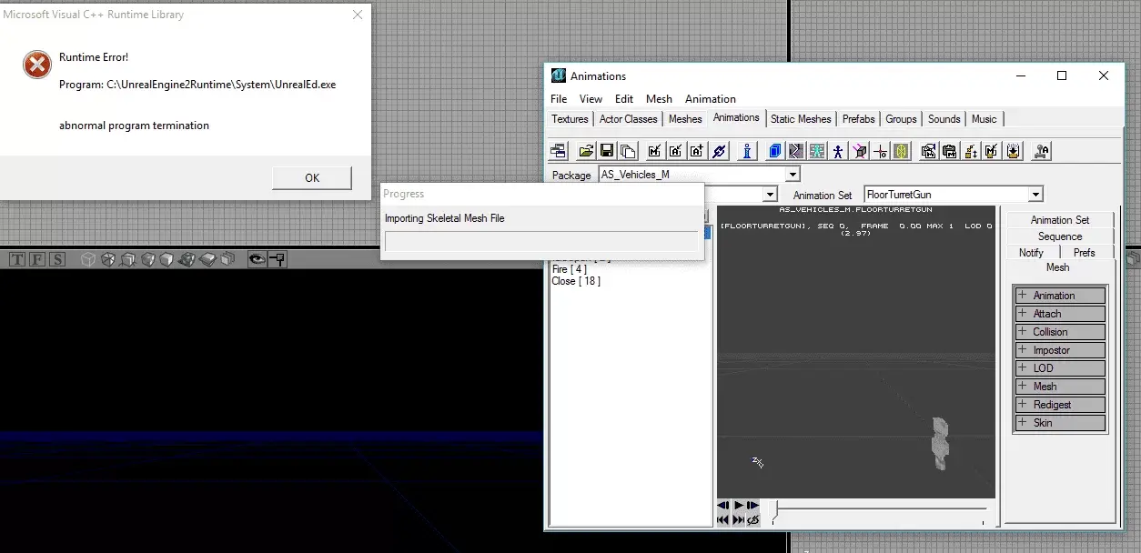Click the play animation button
The image size is (1141, 553).
(x=739, y=505)
